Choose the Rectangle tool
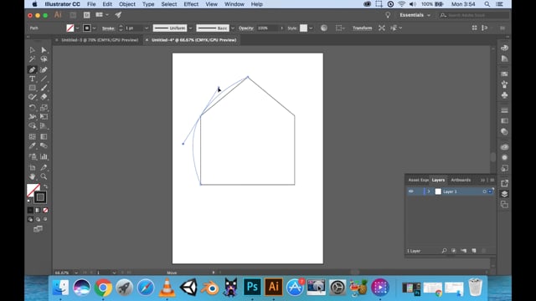Image resolution: width=536 pixels, height=301 pixels. [x=32, y=88]
